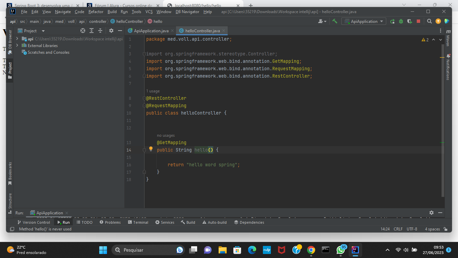Open the Refactor menu
Image resolution: width=458 pixels, height=258 pixels.
[x=96, y=11]
